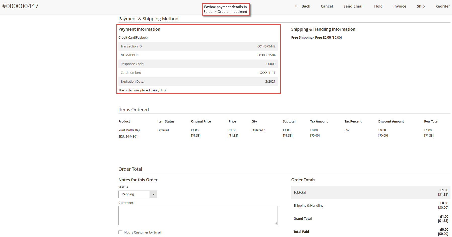Click the Free Shipping method text
The image size is (452, 237).
(x=311, y=37)
